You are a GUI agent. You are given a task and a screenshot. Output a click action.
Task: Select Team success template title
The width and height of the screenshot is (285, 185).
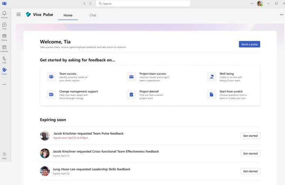click(x=68, y=74)
